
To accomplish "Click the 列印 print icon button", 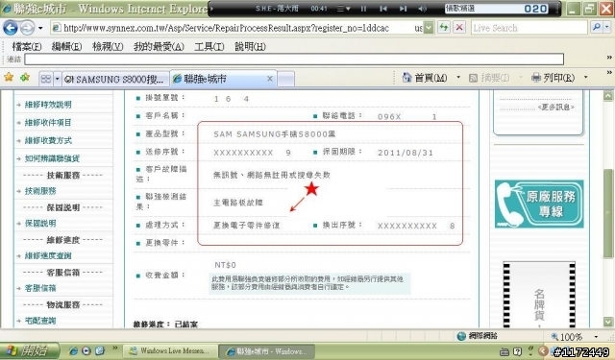I will pyautogui.click(x=553, y=78).
